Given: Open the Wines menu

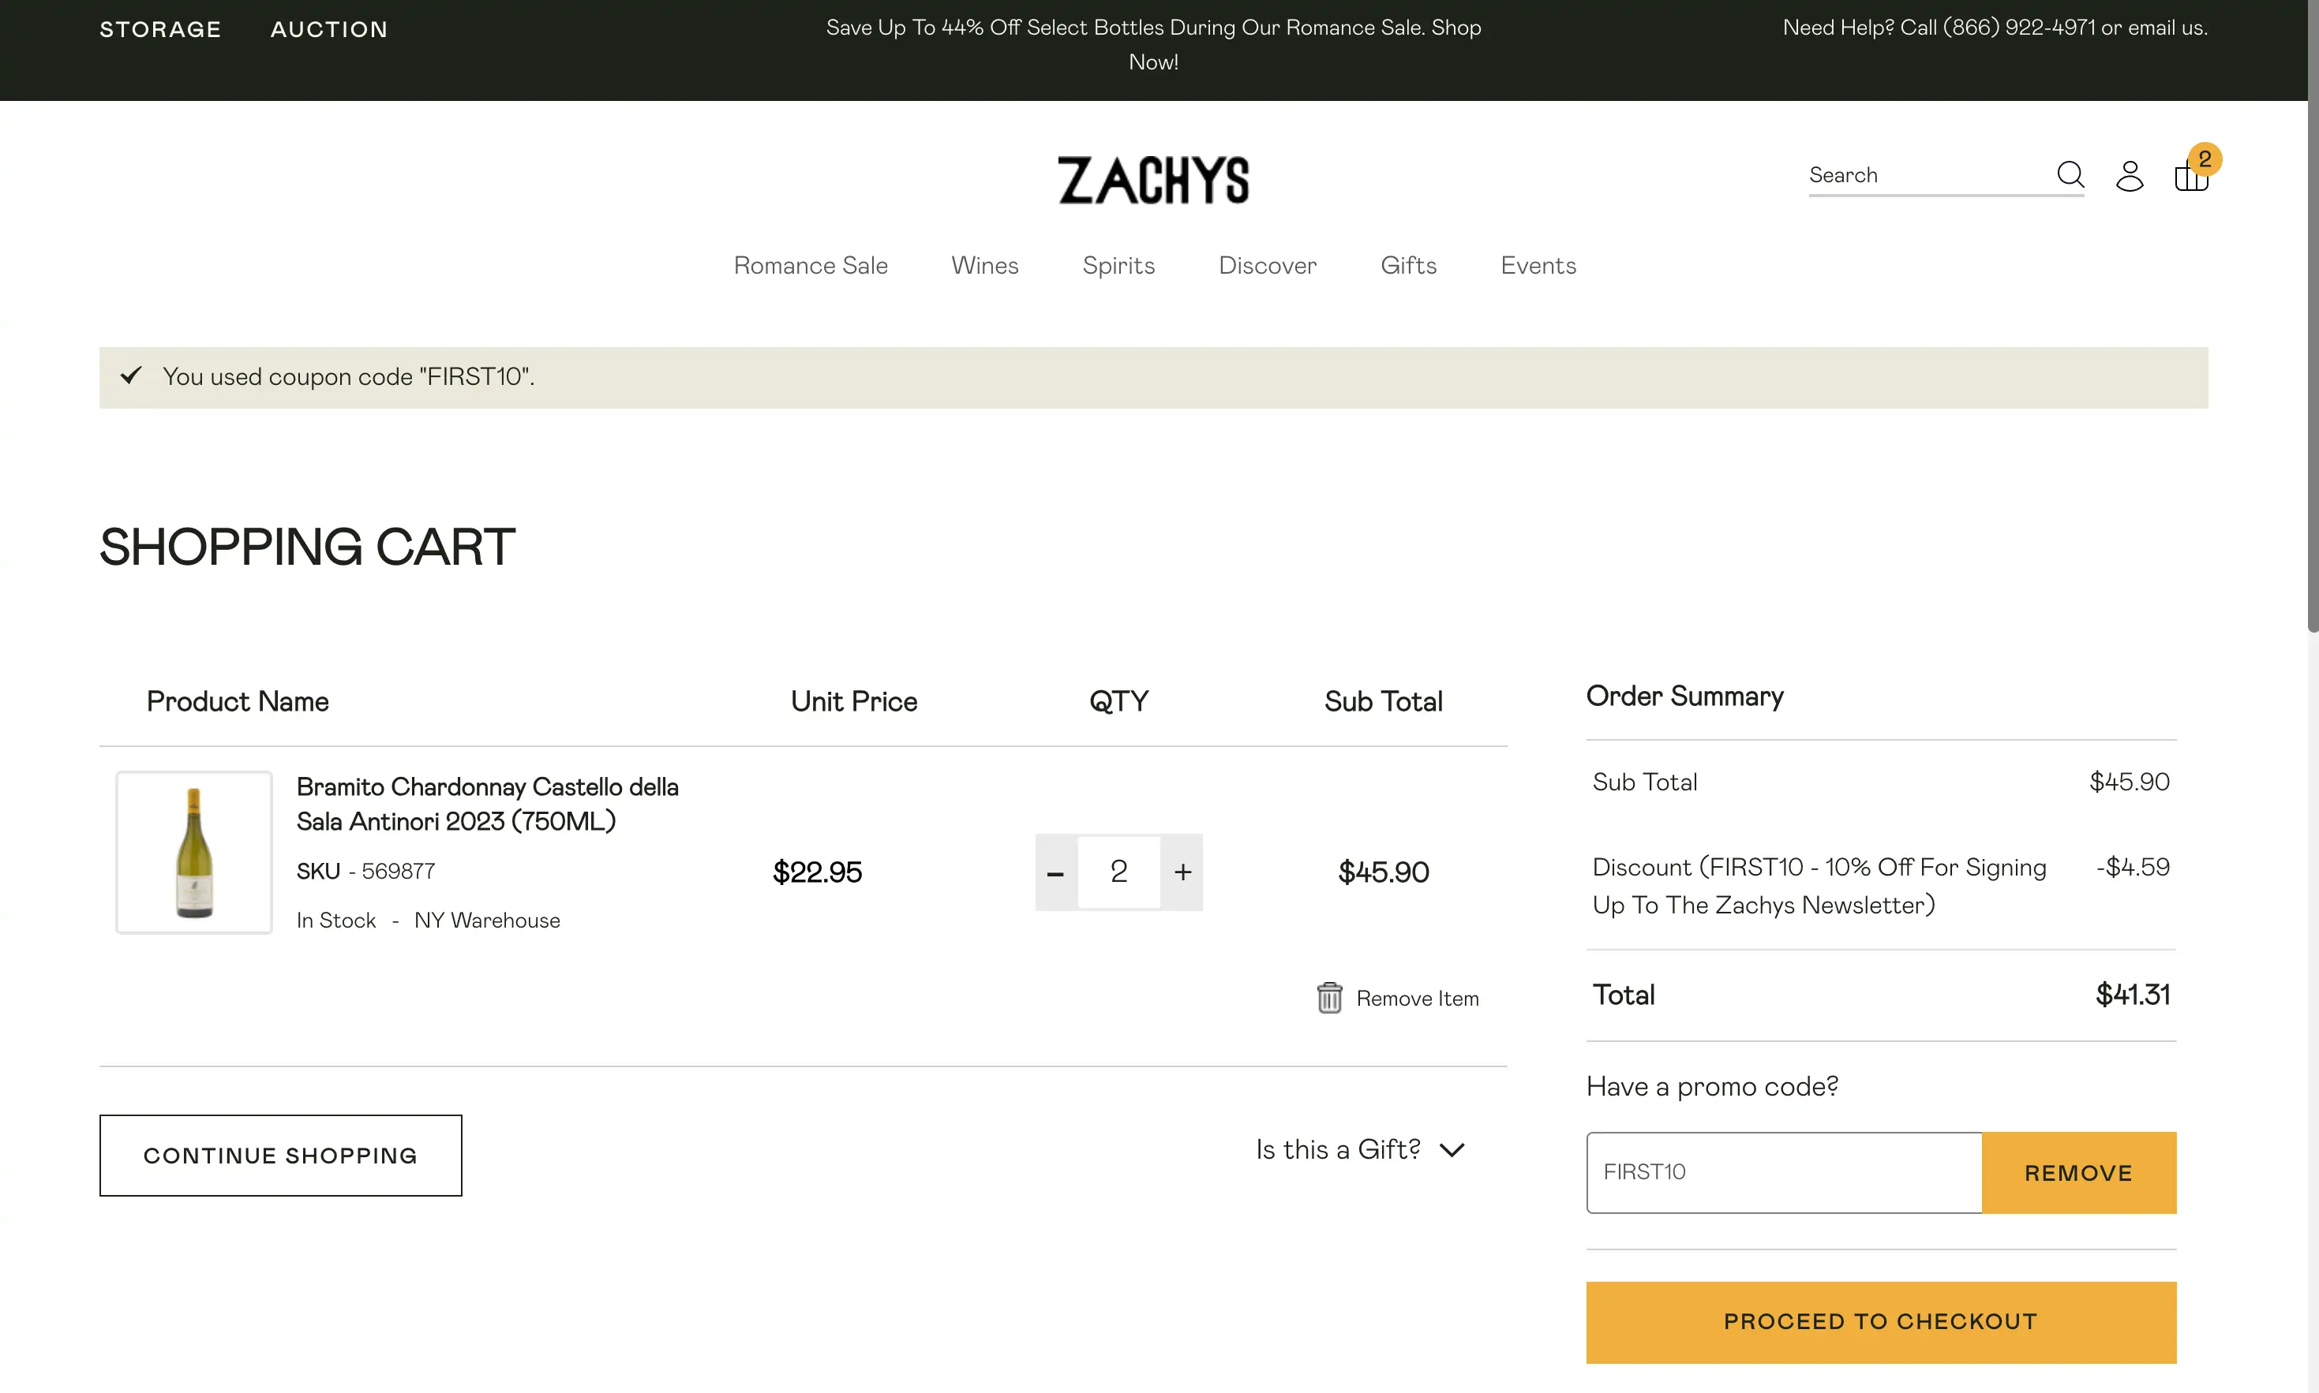Looking at the screenshot, I should pyautogui.click(x=984, y=266).
